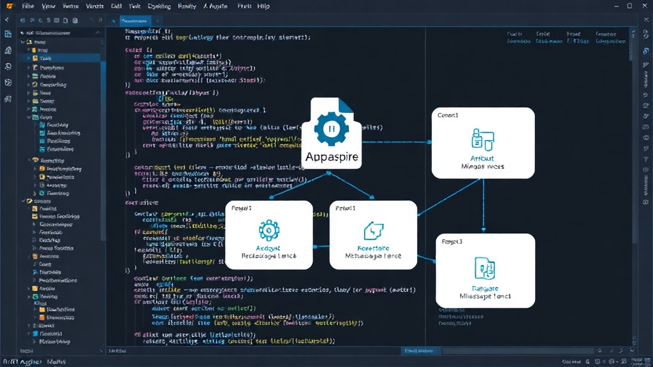653x367 pixels.
Task: Click the fourth icon in the left activity bar
Action: pos(8,82)
